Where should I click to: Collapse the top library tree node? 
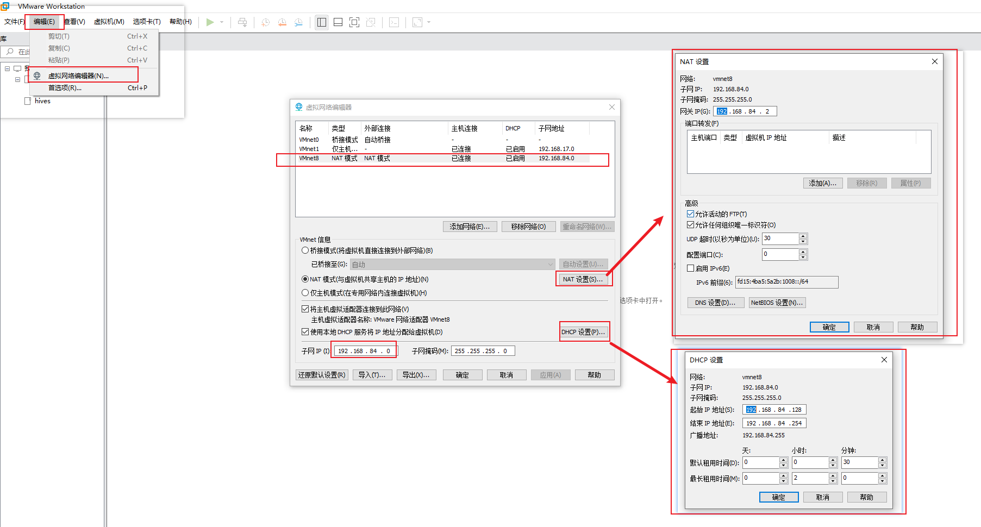(x=7, y=68)
